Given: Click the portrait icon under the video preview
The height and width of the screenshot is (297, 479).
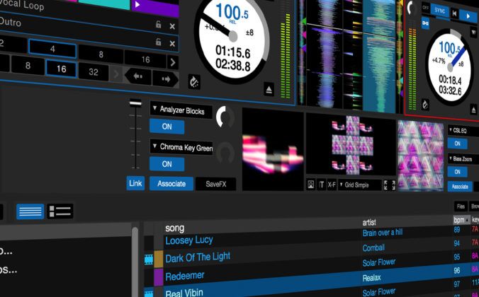Looking at the screenshot, I should point(311,185).
